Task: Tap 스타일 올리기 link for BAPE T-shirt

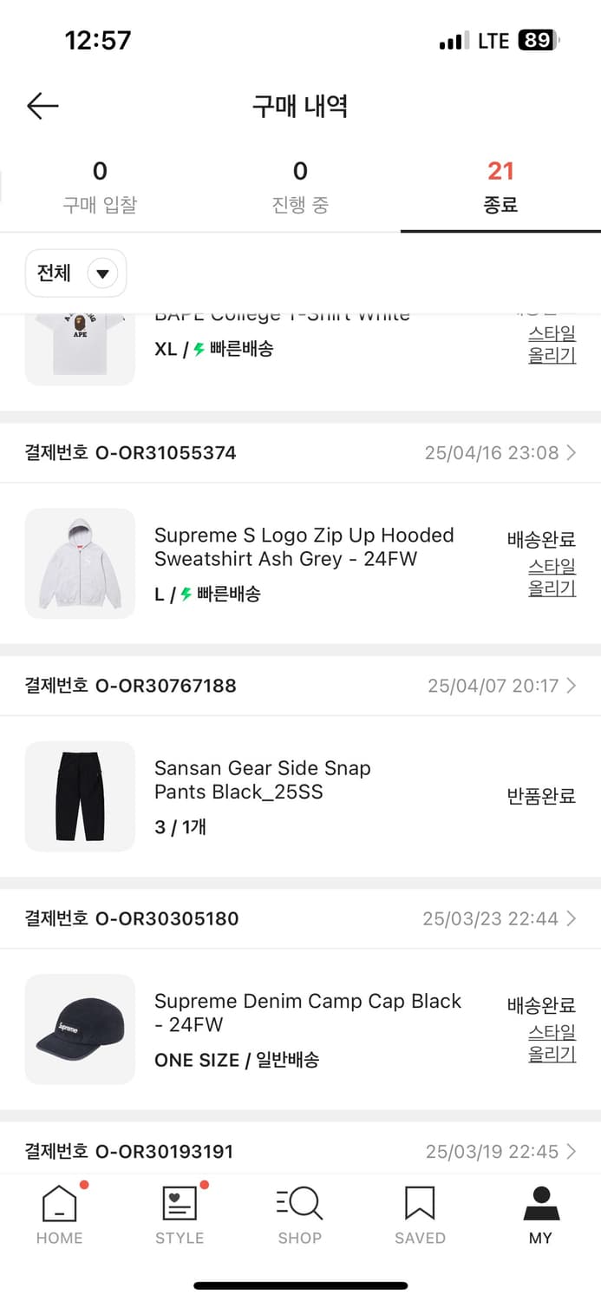Action: tap(552, 344)
